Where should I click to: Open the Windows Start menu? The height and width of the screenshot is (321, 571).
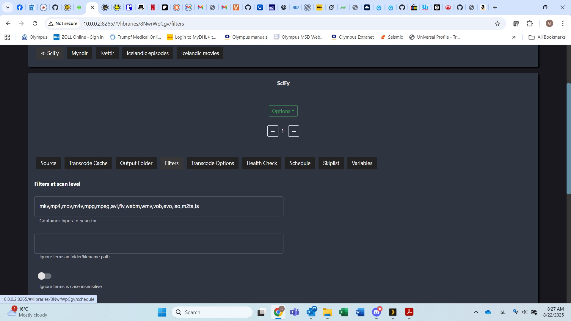[162, 312]
